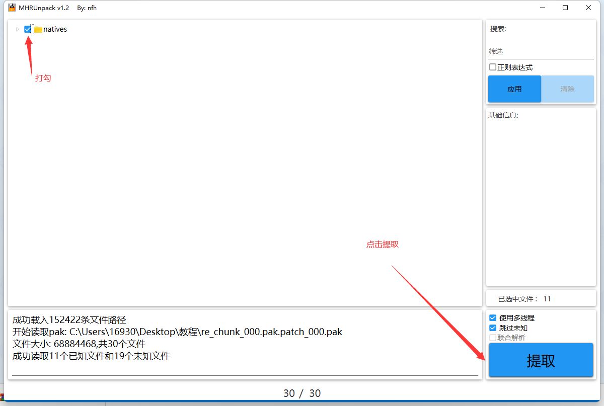The height and width of the screenshot is (406, 604).
Task: Maximize the MHRUnpack window
Action: pyautogui.click(x=565, y=8)
